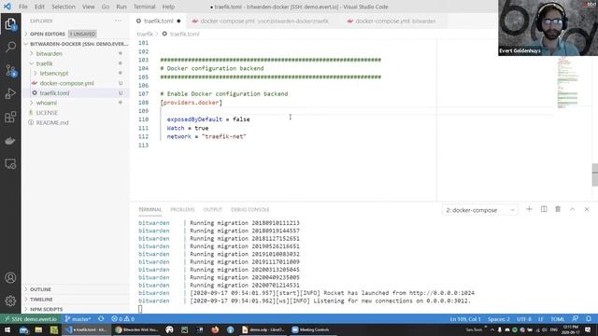Viewport: 598px width, 336px height.
Task: Open the Terminal menu
Action: [x=144, y=7]
